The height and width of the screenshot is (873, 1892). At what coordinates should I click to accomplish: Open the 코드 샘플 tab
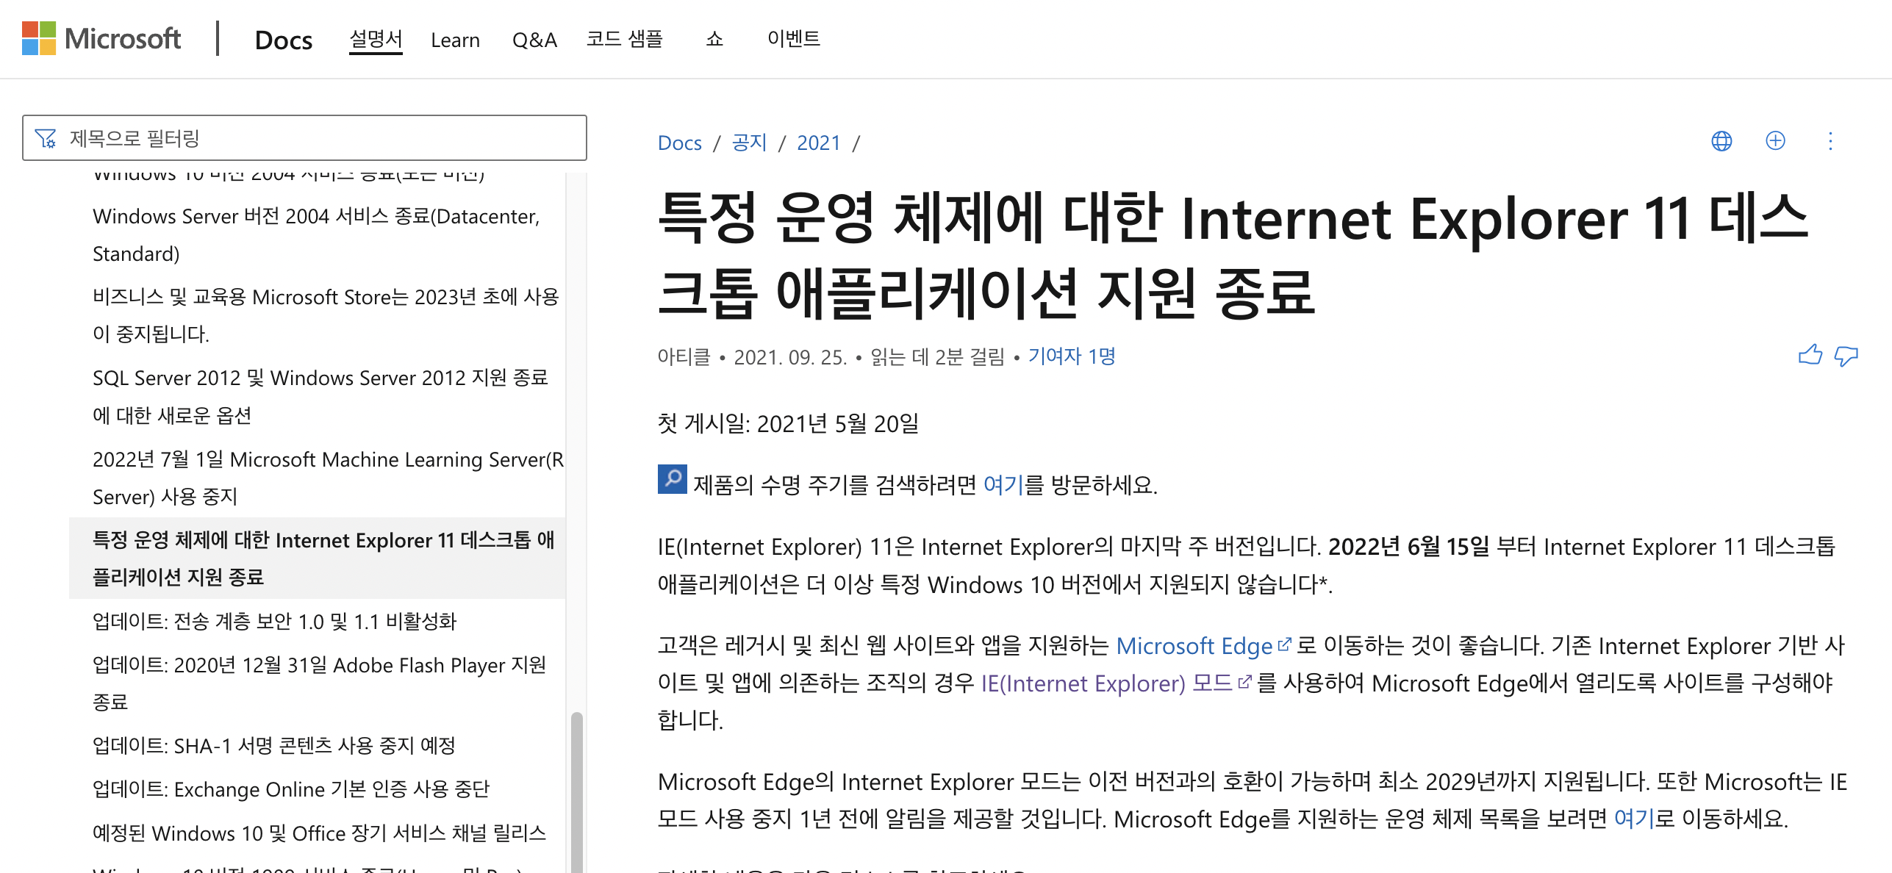click(624, 39)
